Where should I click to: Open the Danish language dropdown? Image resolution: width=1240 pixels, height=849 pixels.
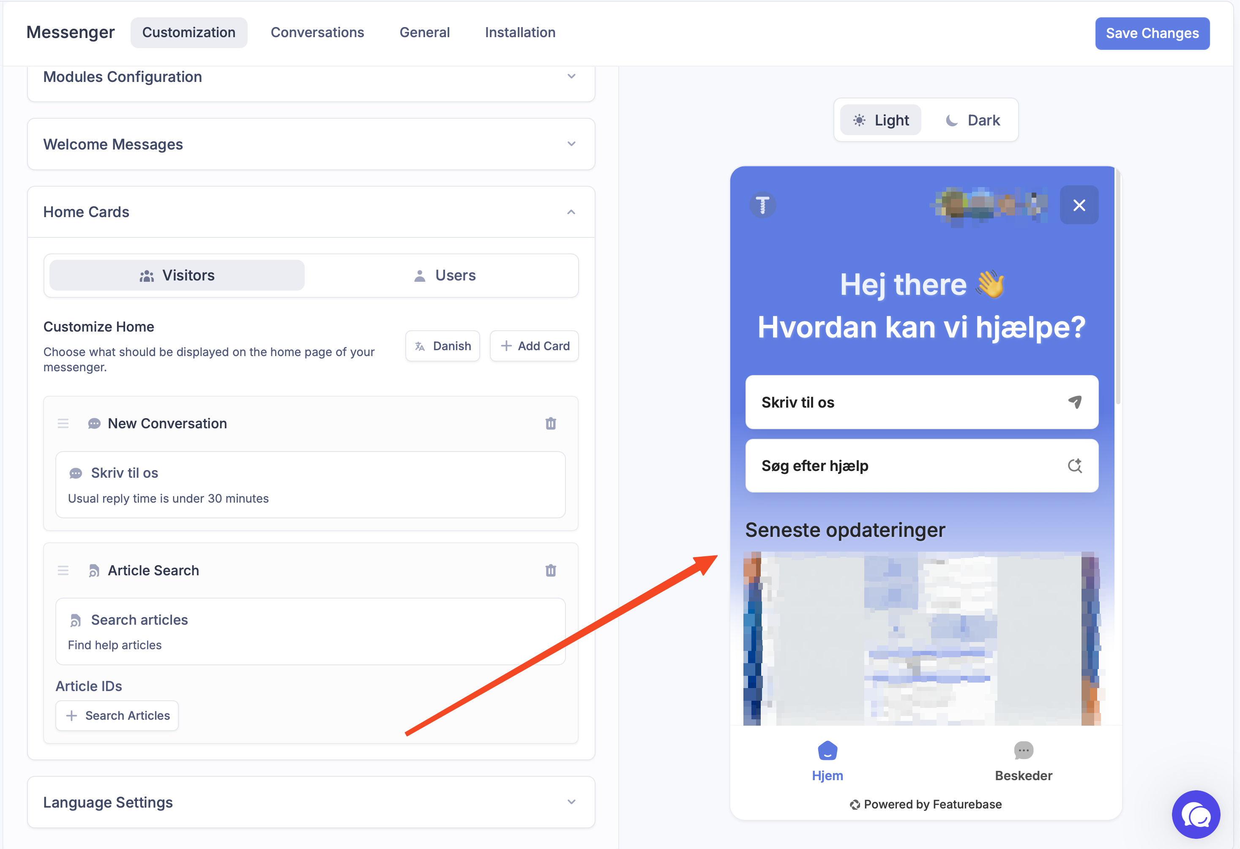[442, 346]
